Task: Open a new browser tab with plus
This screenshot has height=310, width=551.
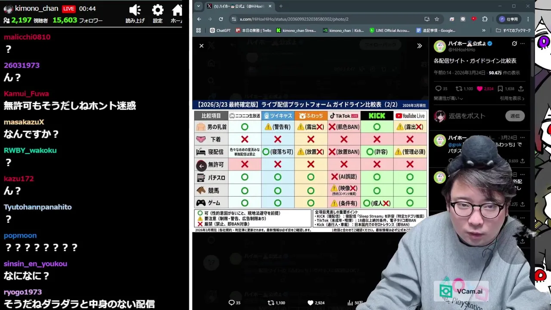Action: pos(281,6)
